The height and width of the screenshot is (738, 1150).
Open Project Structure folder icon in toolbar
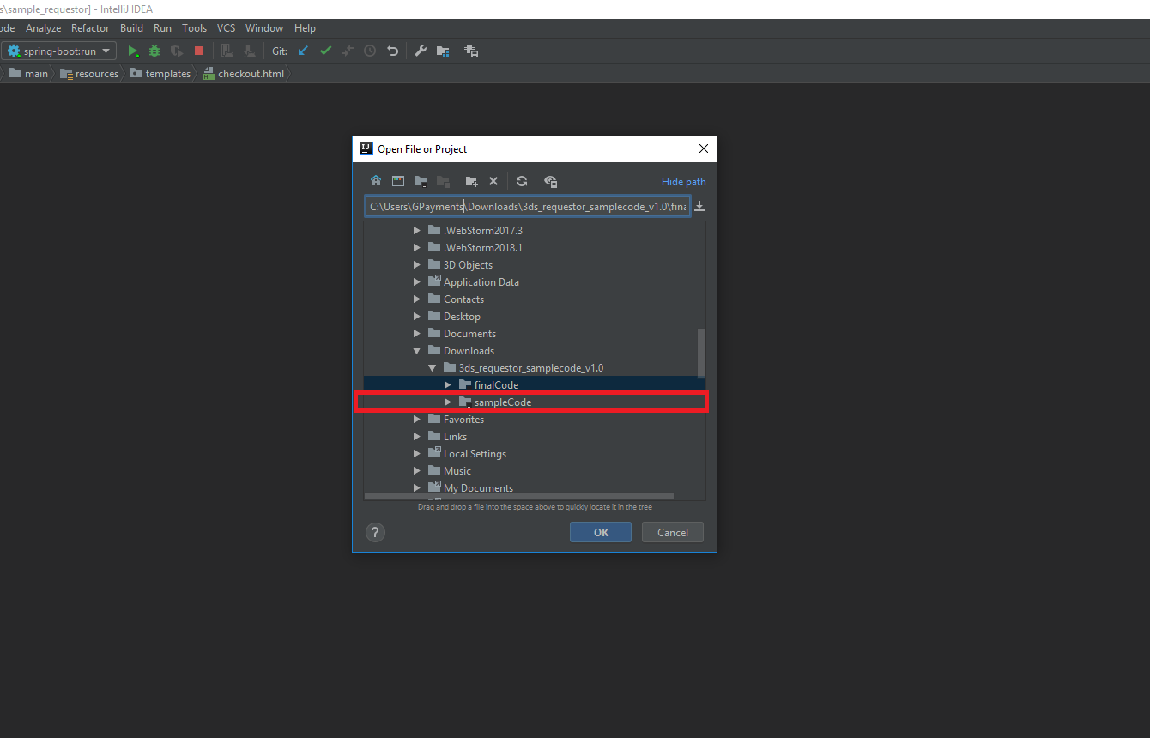click(x=443, y=51)
